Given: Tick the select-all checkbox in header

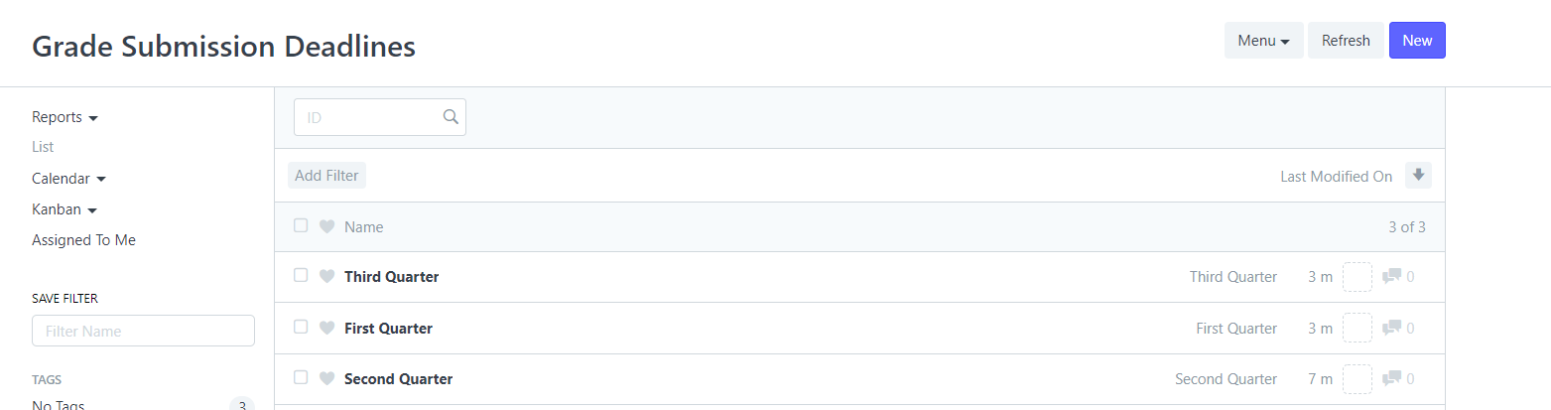Looking at the screenshot, I should (301, 226).
